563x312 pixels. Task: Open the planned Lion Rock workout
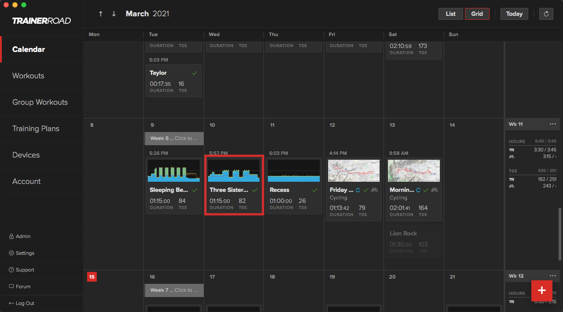click(414, 241)
